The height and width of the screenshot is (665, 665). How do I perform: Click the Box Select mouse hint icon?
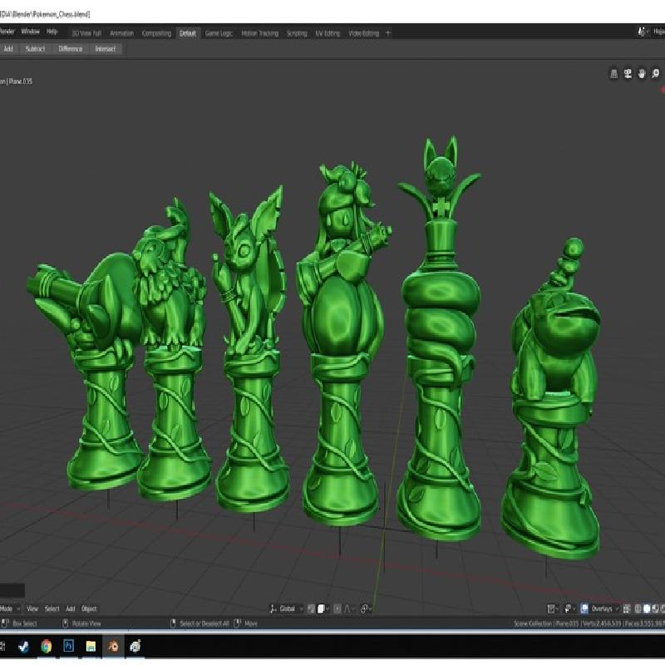coord(5,623)
